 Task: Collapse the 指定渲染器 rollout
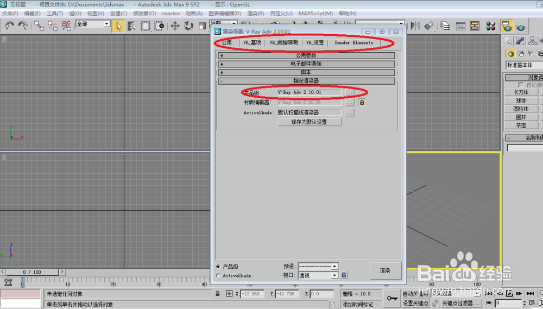click(x=306, y=81)
